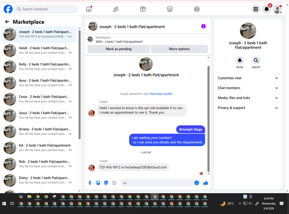Attach a photo file icon
Image resolution: width=289 pixels, height=214 pixels.
98,183
